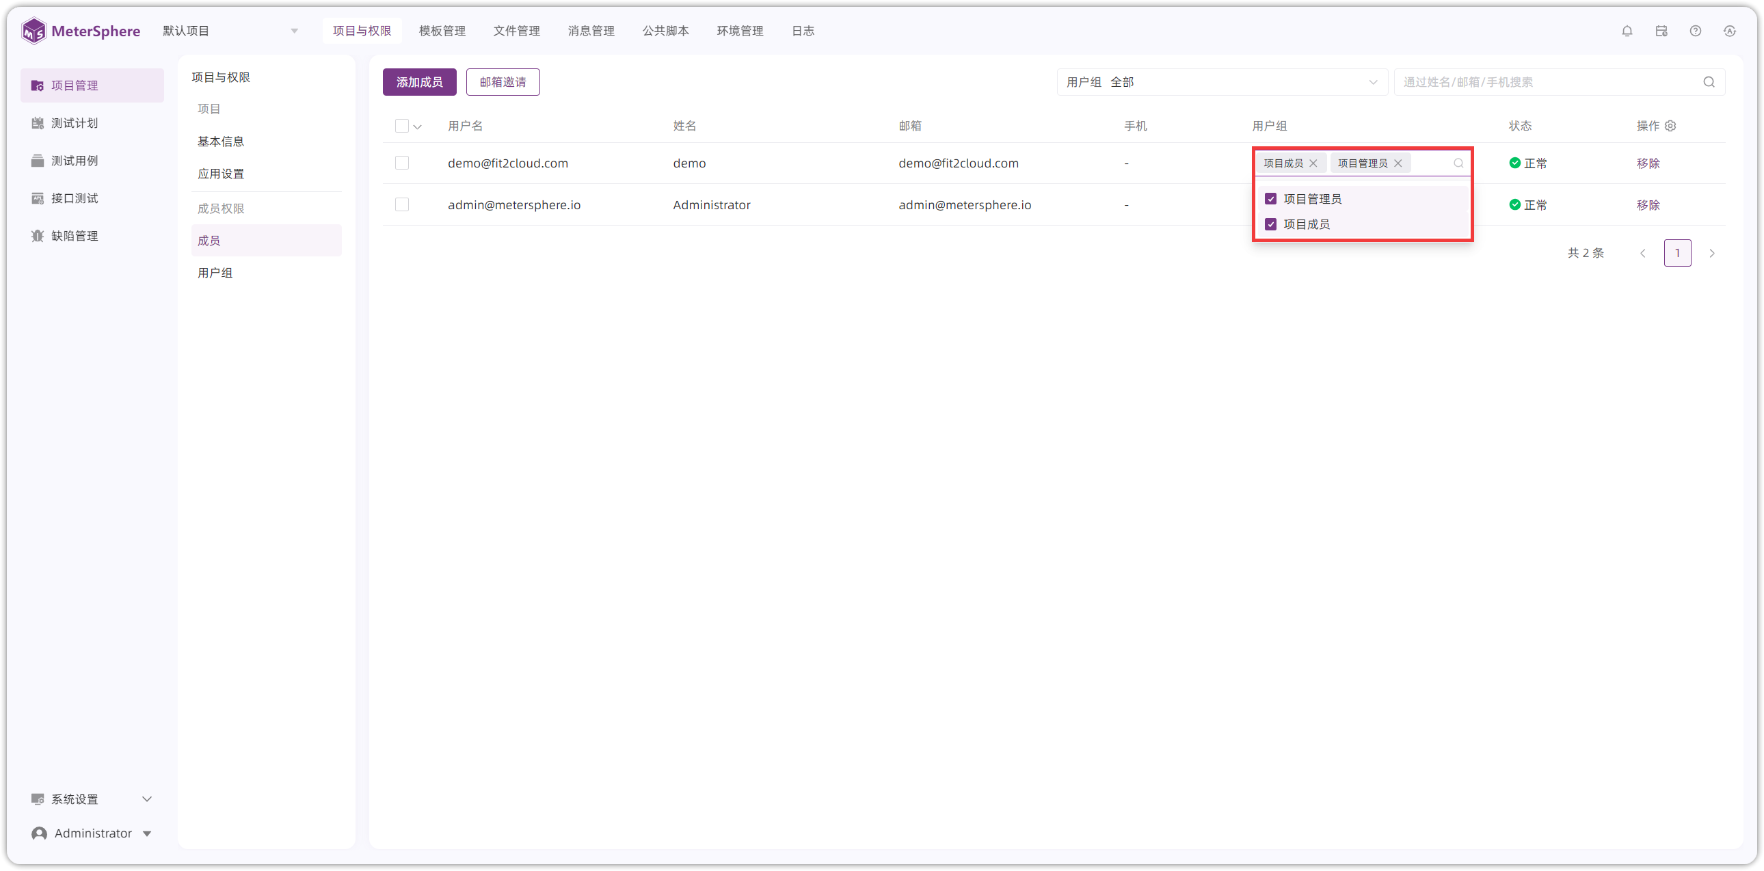The height and width of the screenshot is (871, 1764).
Task: Switch to the 公共脚本 tab
Action: (666, 31)
